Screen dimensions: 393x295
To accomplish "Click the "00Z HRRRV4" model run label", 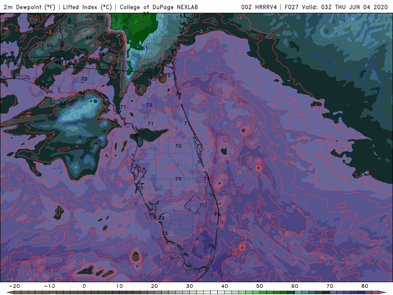I will point(259,7).
